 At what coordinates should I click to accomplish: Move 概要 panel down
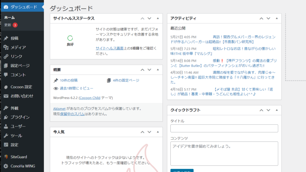[x=149, y=70]
